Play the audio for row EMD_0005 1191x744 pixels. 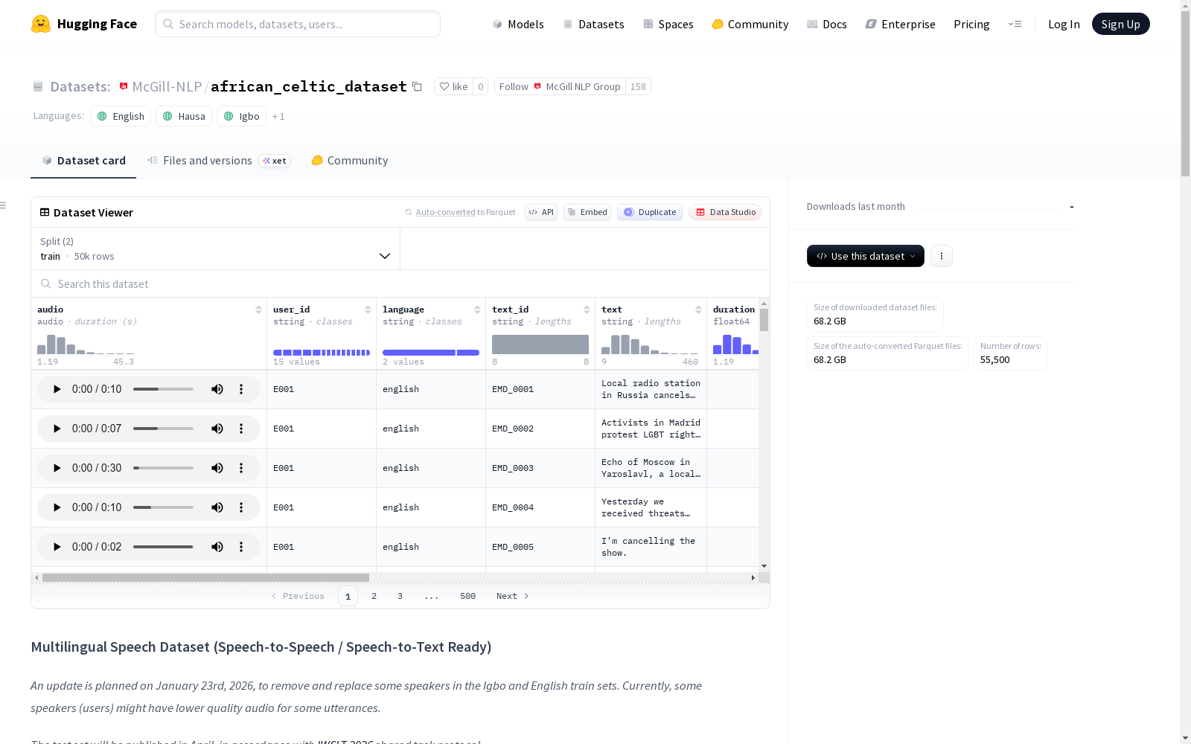point(57,547)
